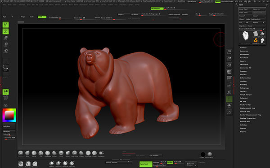Image resolution: width=270 pixels, height=168 pixels.
Task: Click the AAHalf view icon
Action: click(229, 58)
